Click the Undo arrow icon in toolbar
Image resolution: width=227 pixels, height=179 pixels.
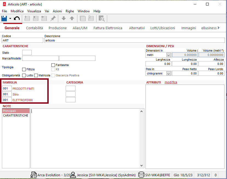(17, 19)
